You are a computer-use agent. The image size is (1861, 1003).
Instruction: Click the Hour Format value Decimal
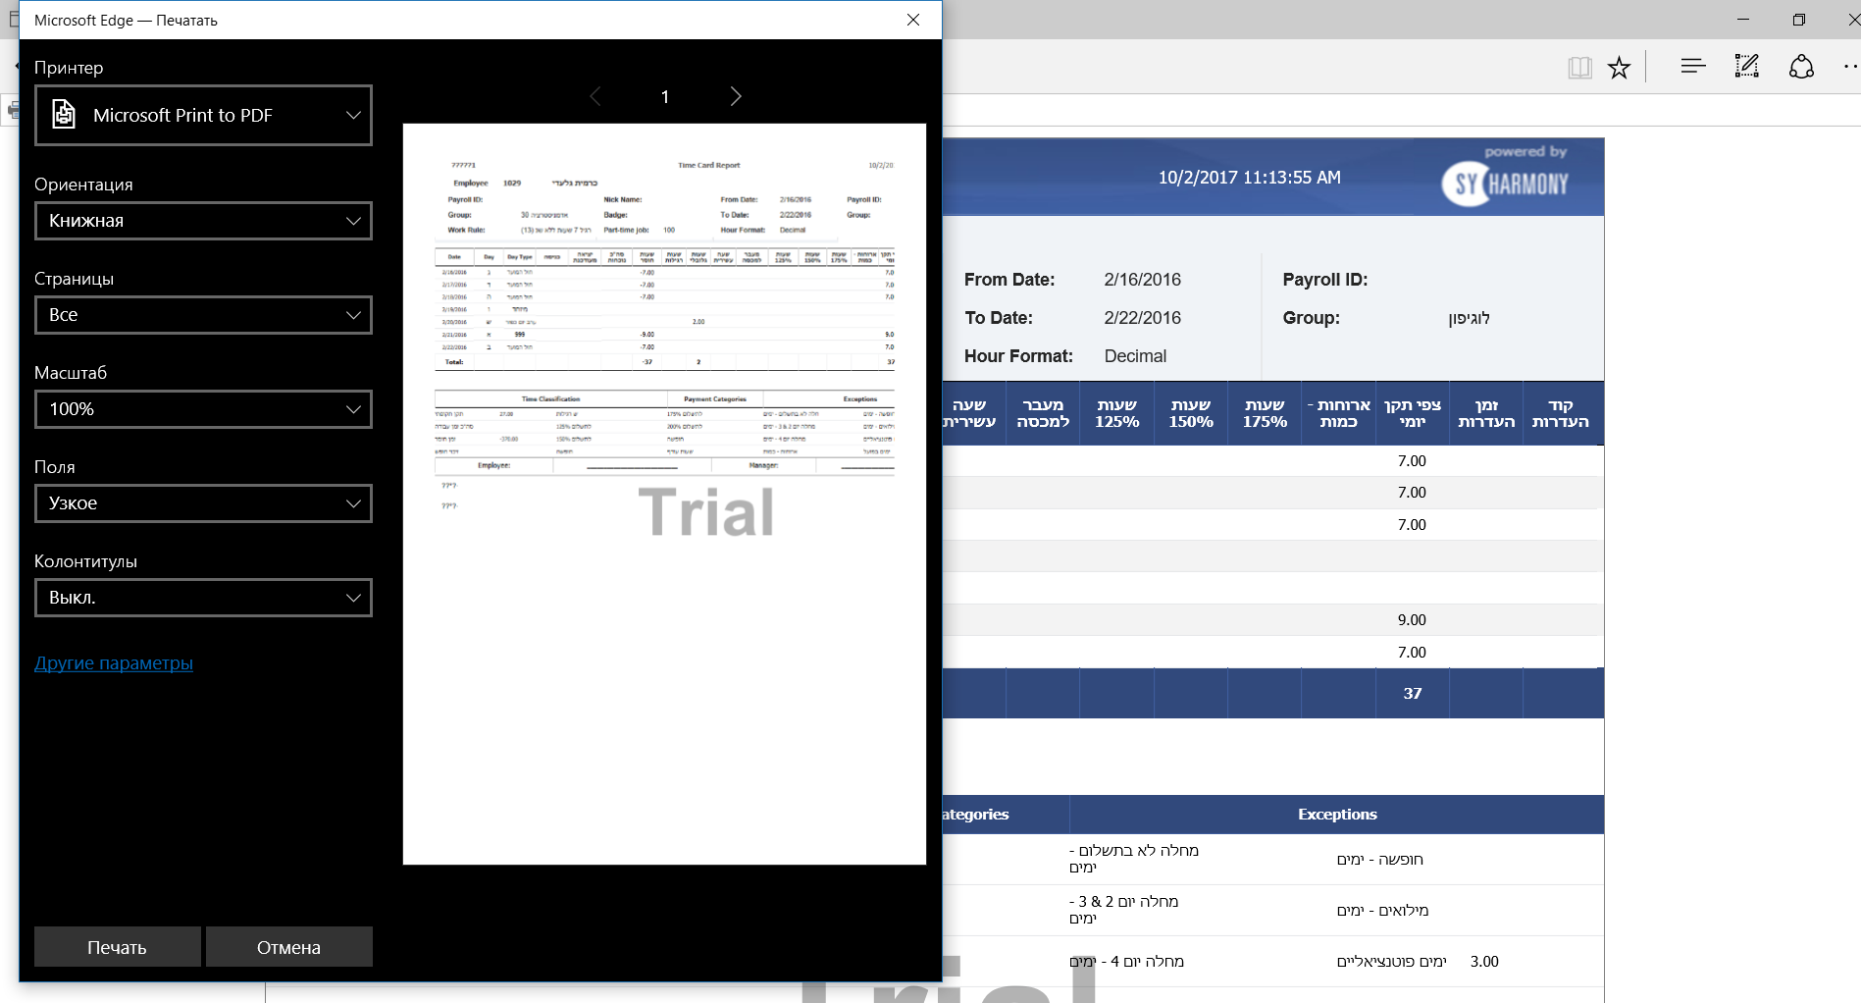(1135, 356)
